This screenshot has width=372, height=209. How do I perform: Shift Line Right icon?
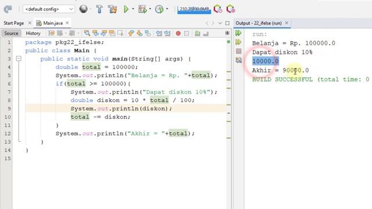pyautogui.click(x=167, y=34)
